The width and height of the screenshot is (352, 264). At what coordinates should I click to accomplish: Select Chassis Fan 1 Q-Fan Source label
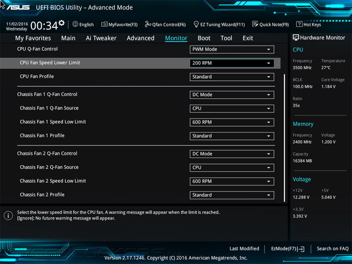point(49,108)
